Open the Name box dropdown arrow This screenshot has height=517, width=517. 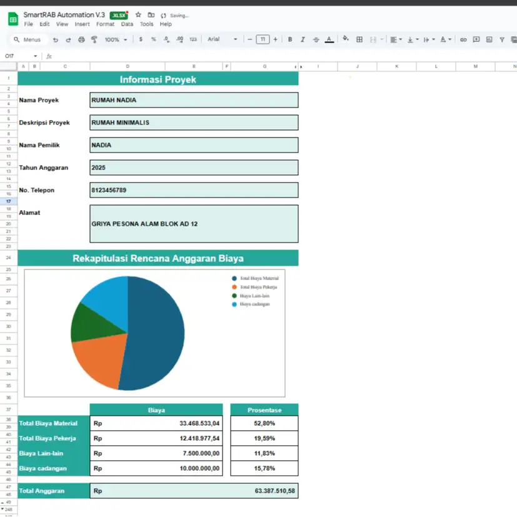[35, 56]
